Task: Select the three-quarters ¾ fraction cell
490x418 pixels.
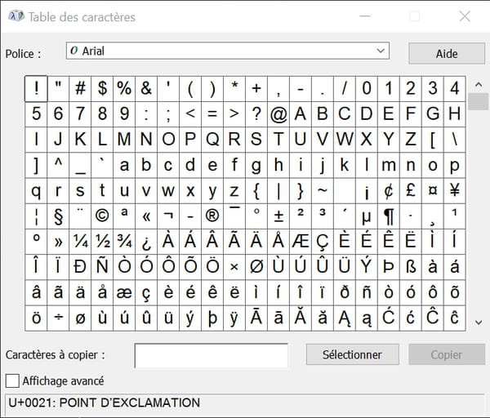Action: pyautogui.click(x=124, y=242)
